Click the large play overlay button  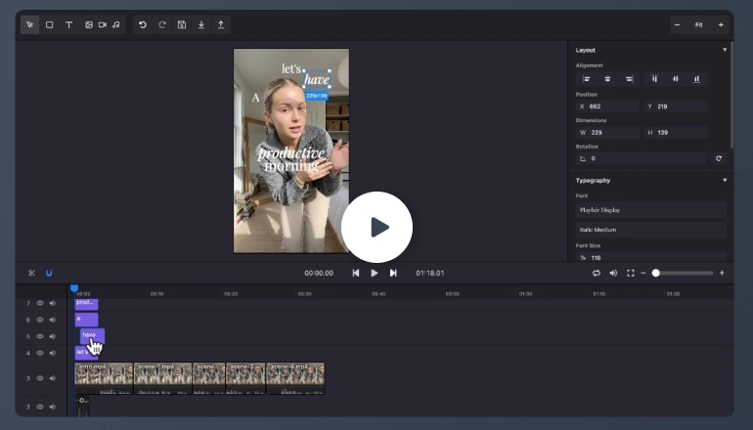tap(376, 227)
